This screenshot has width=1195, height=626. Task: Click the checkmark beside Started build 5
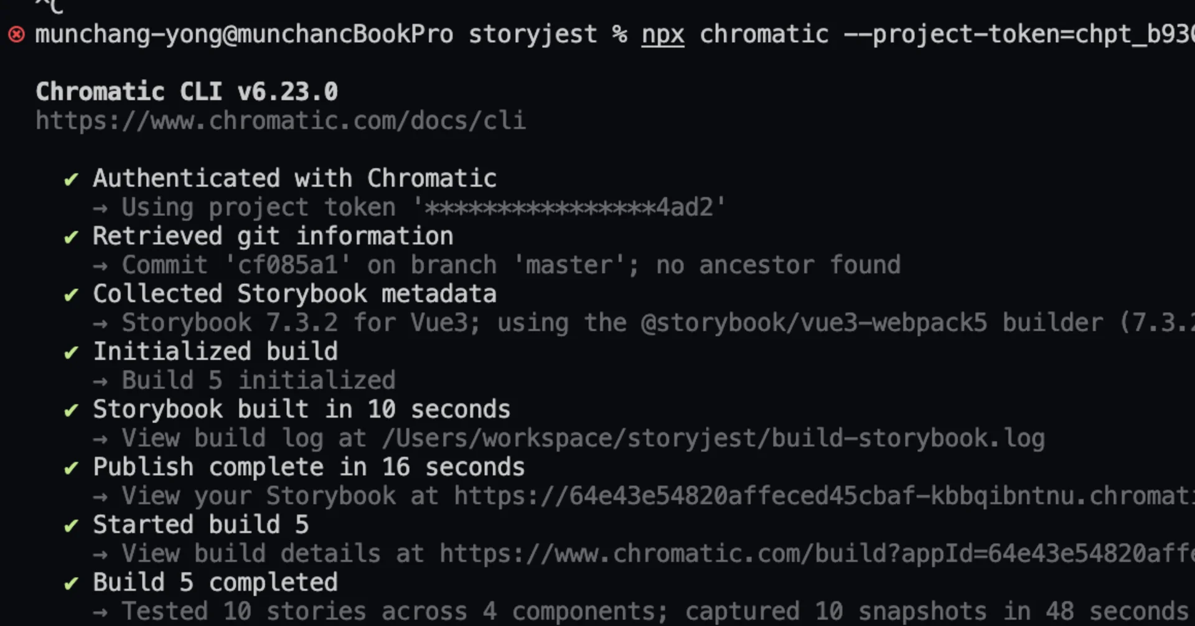pyautogui.click(x=72, y=526)
